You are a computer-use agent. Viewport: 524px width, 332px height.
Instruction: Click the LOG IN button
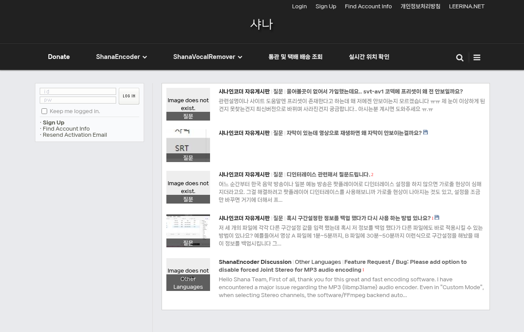pos(129,96)
